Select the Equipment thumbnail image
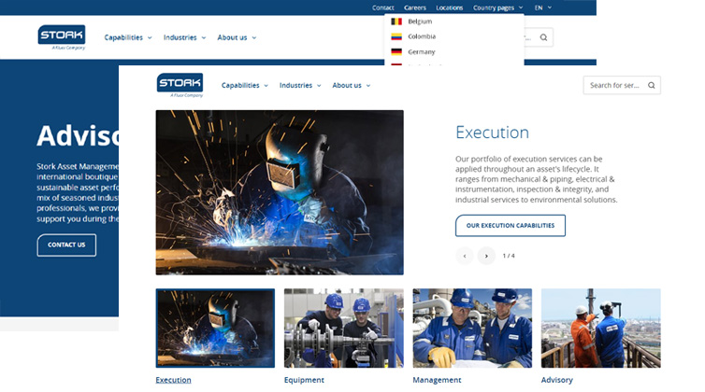The height and width of the screenshot is (392, 705). [x=343, y=328]
